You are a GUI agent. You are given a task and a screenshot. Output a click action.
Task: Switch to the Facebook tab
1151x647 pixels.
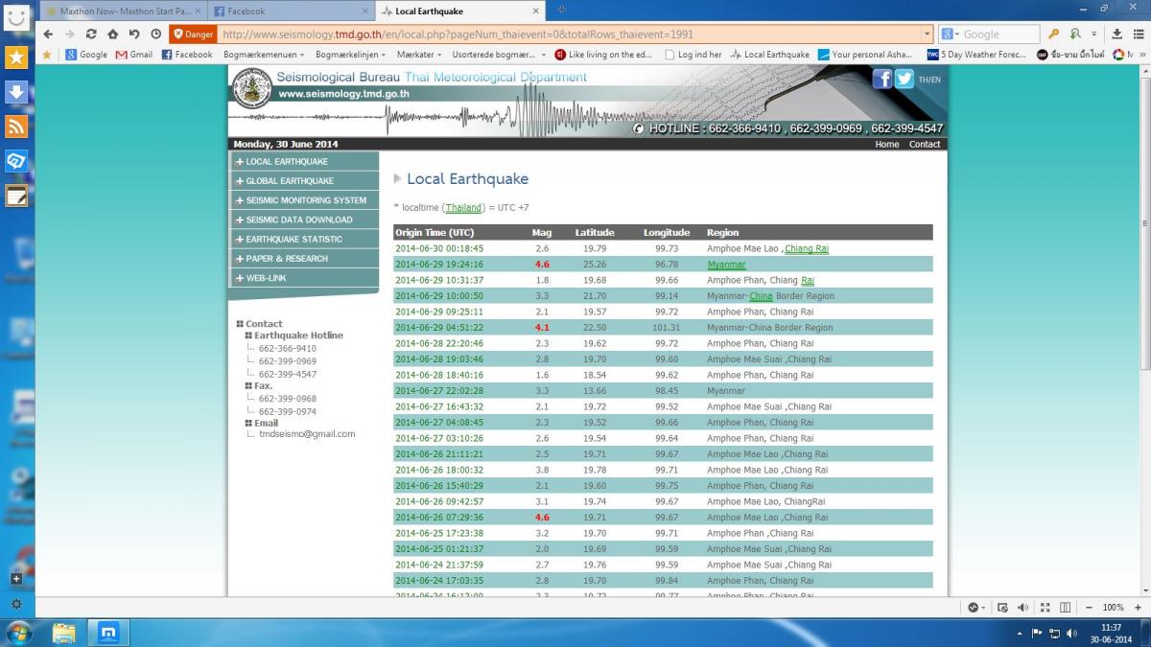(290, 11)
